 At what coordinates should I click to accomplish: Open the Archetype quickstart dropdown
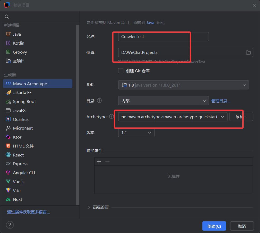(x=173, y=117)
